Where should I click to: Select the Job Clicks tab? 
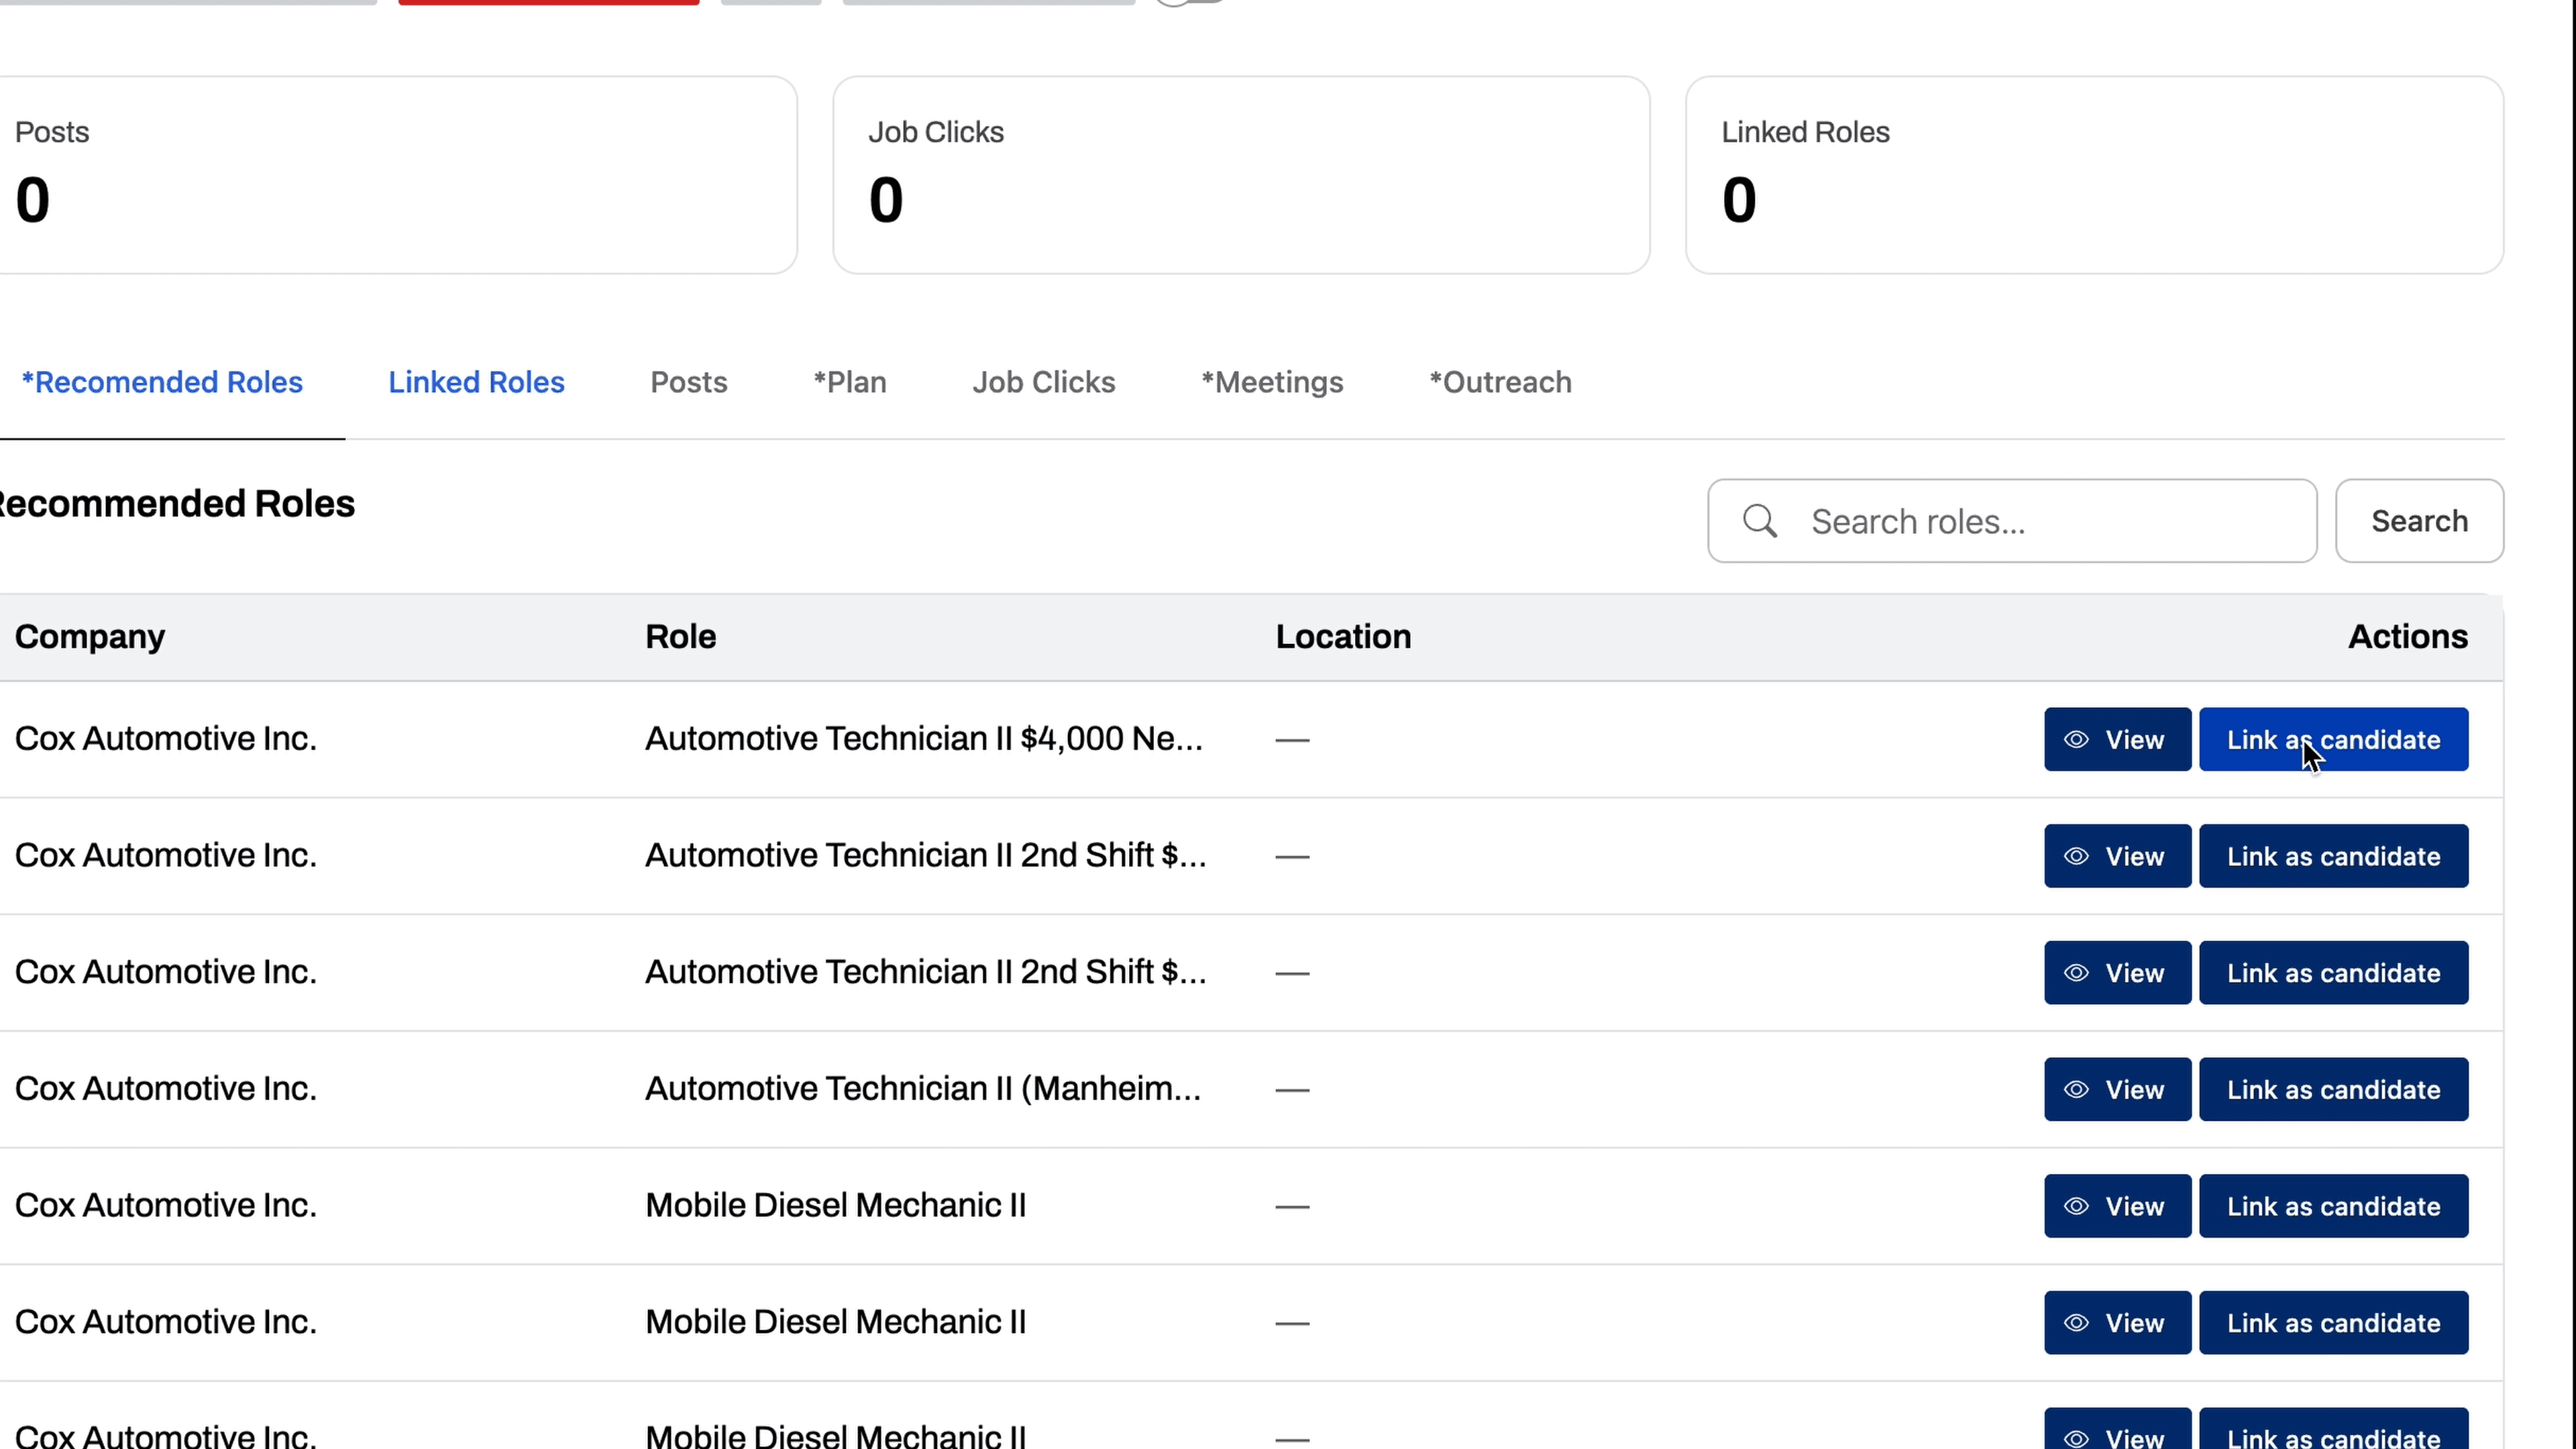(1043, 382)
